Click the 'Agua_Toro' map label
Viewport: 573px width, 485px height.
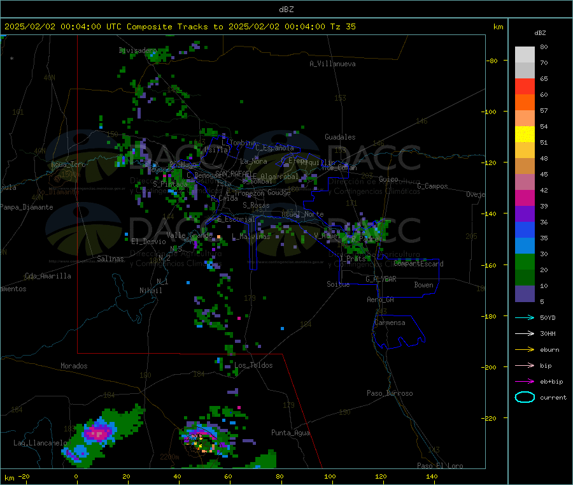pyautogui.click(x=68, y=164)
